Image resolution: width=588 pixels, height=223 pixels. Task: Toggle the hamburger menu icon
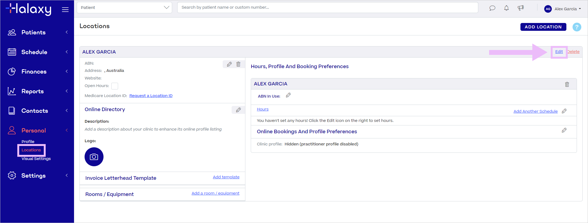(65, 10)
